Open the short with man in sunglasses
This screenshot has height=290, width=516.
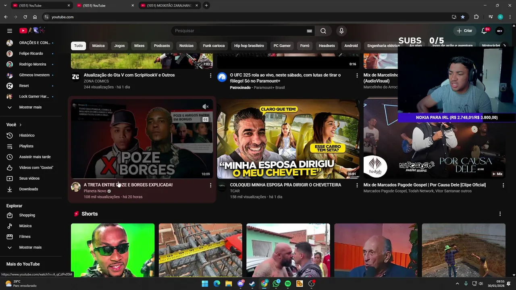click(x=112, y=250)
